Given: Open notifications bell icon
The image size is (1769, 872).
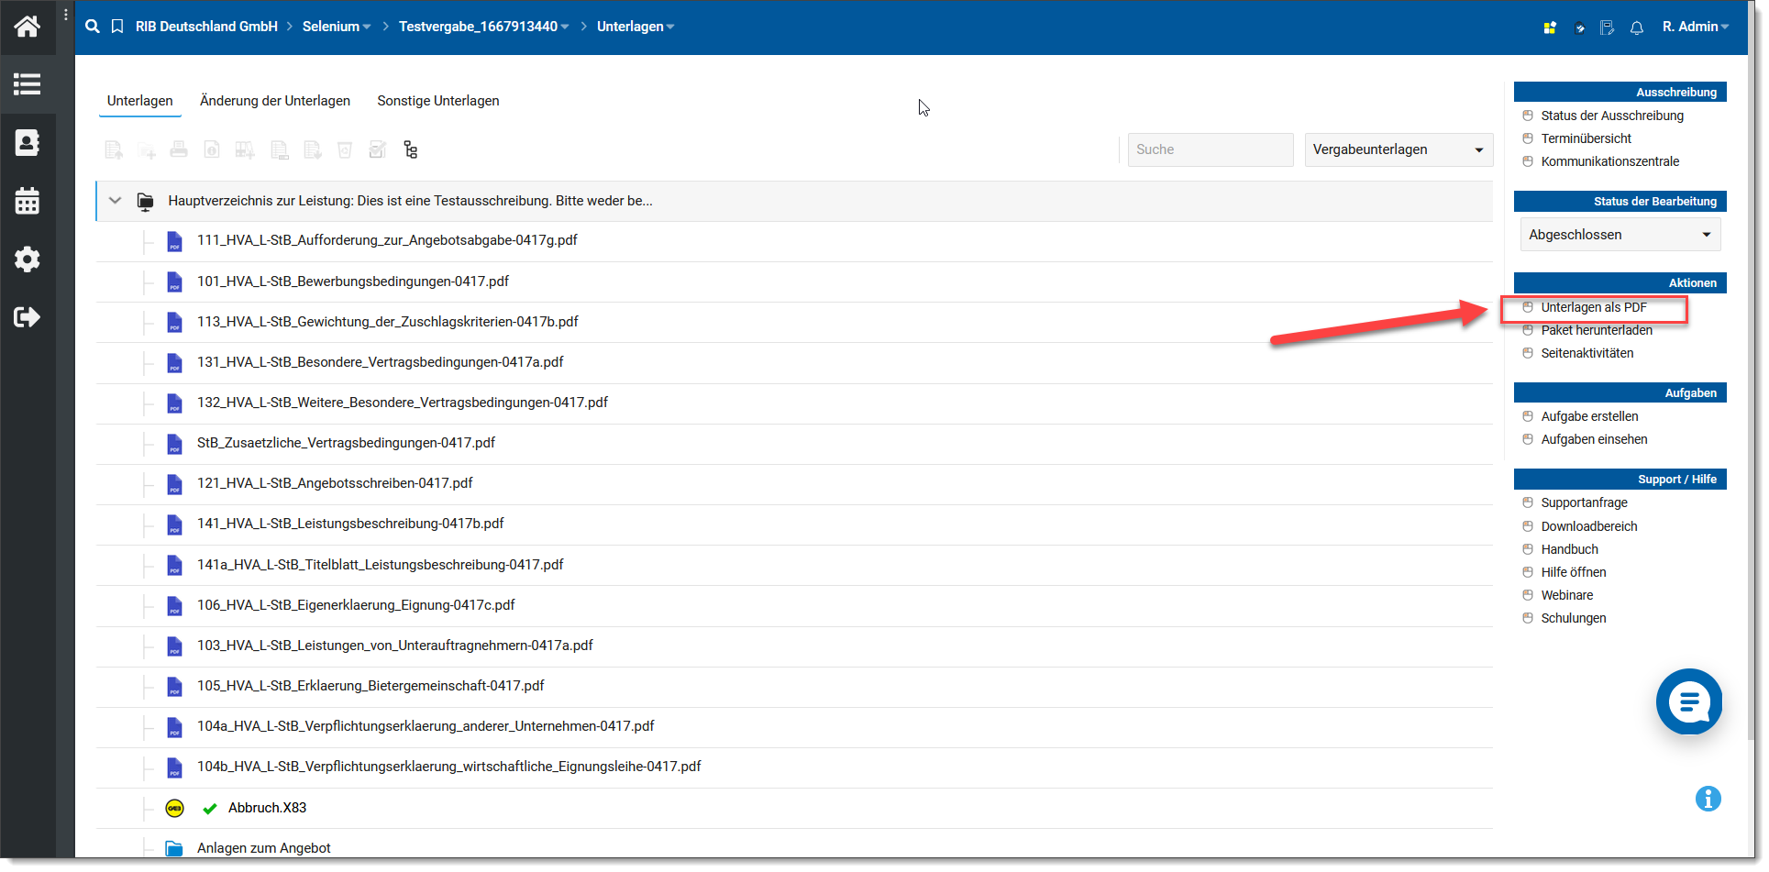Looking at the screenshot, I should pyautogui.click(x=1637, y=28).
